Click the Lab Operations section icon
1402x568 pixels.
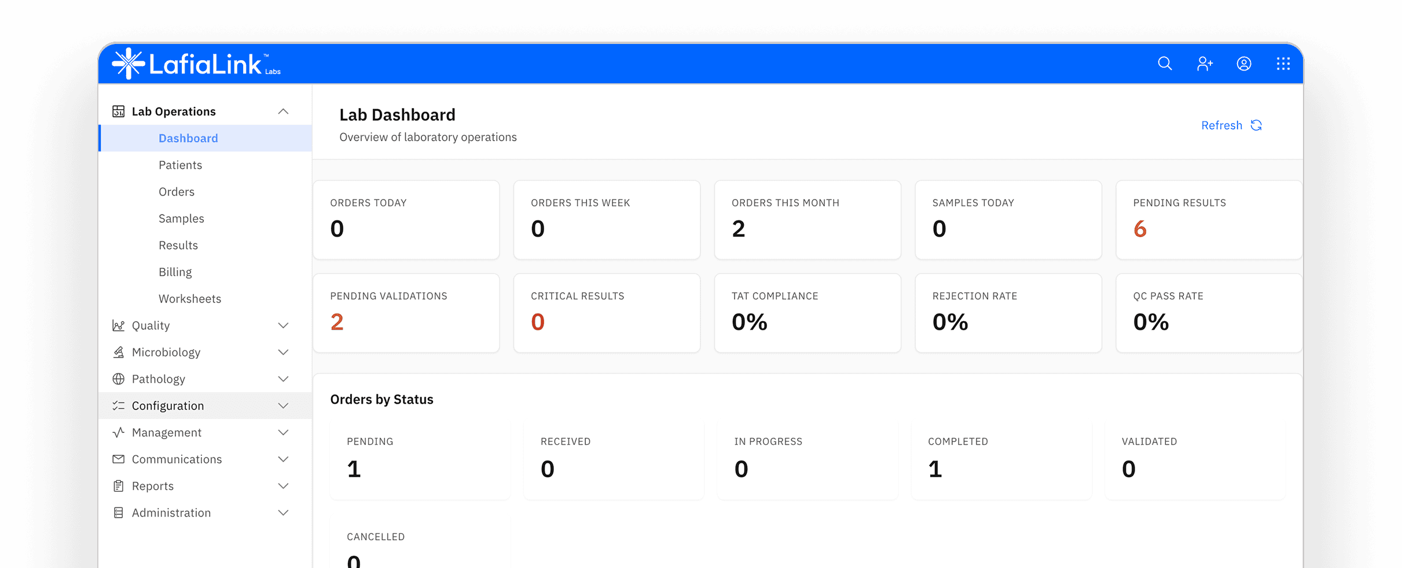coord(119,112)
